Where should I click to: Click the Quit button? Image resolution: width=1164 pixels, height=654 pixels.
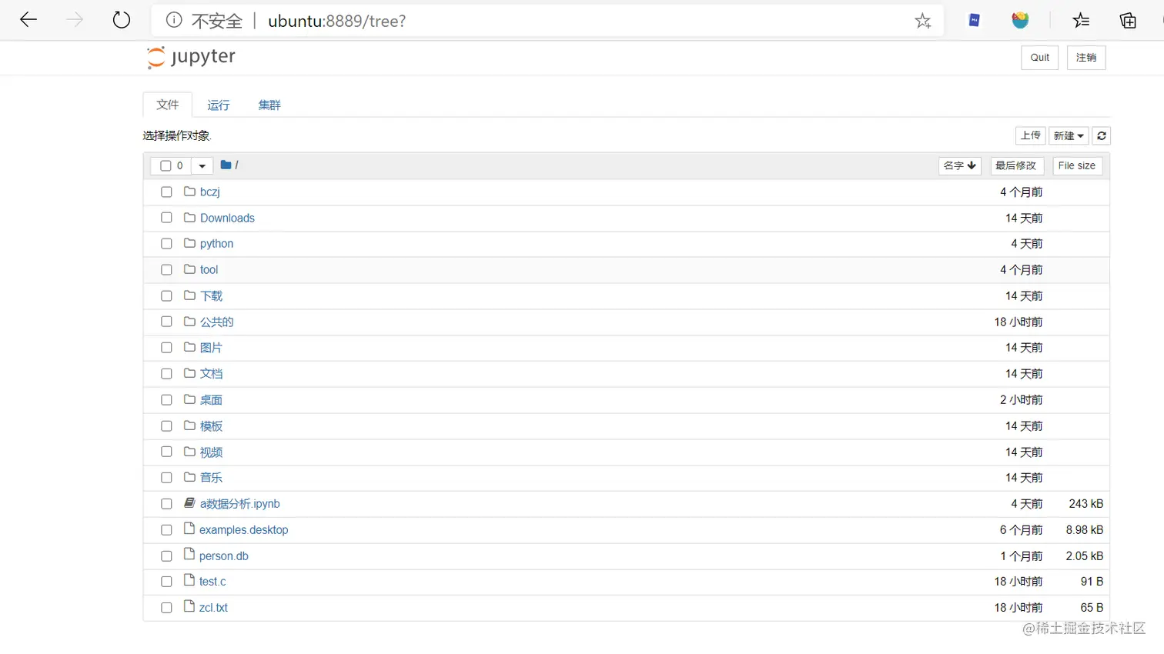point(1040,58)
